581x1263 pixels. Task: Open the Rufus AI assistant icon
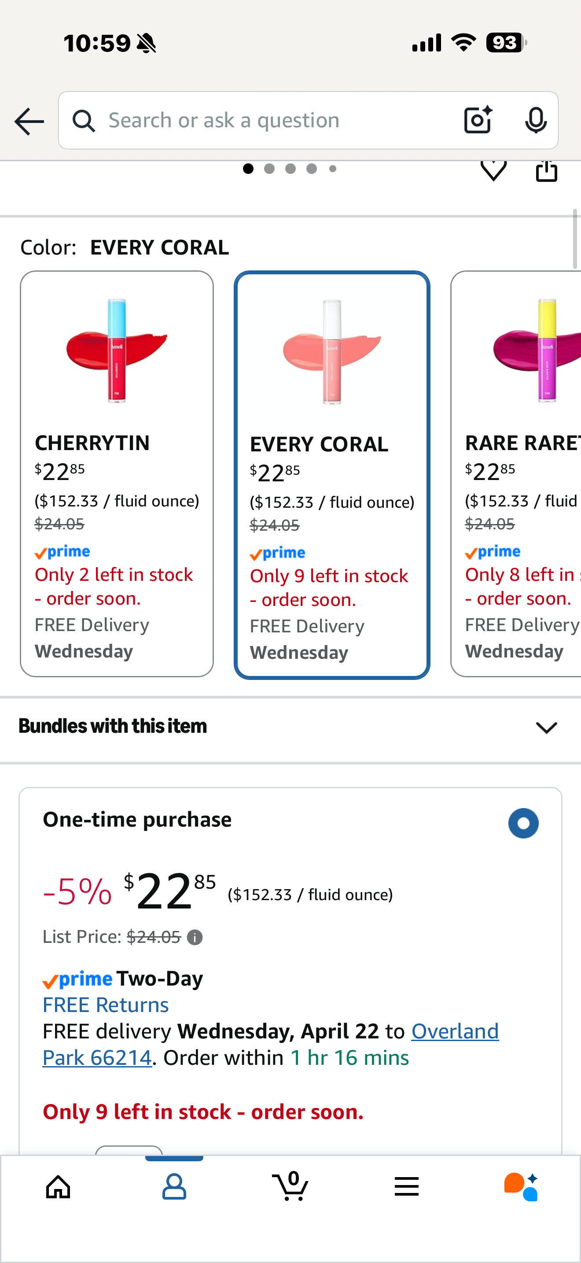click(521, 1186)
